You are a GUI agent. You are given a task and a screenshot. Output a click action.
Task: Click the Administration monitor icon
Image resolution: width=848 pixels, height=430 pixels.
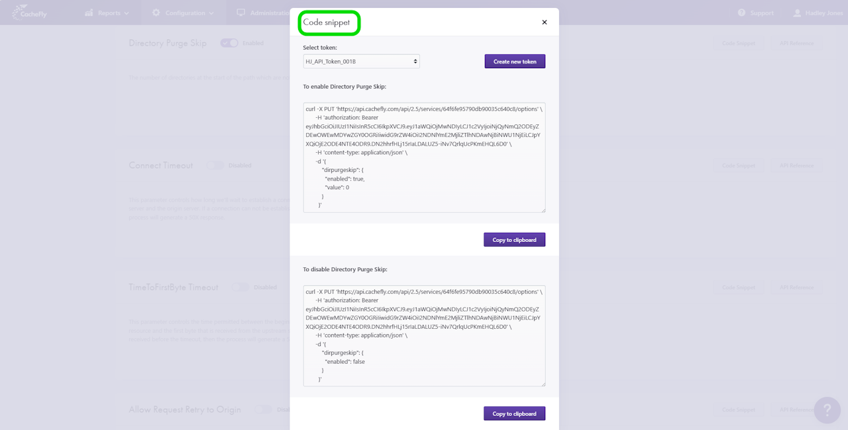[240, 13]
